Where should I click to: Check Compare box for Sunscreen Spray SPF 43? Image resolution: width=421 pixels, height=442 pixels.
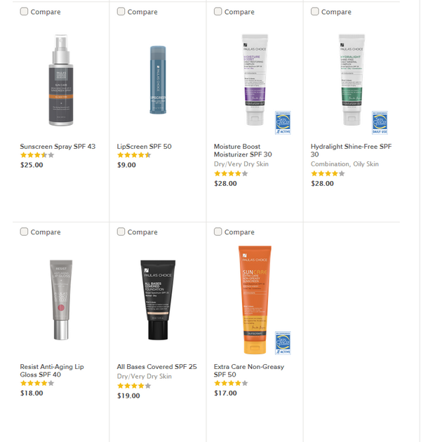click(24, 11)
